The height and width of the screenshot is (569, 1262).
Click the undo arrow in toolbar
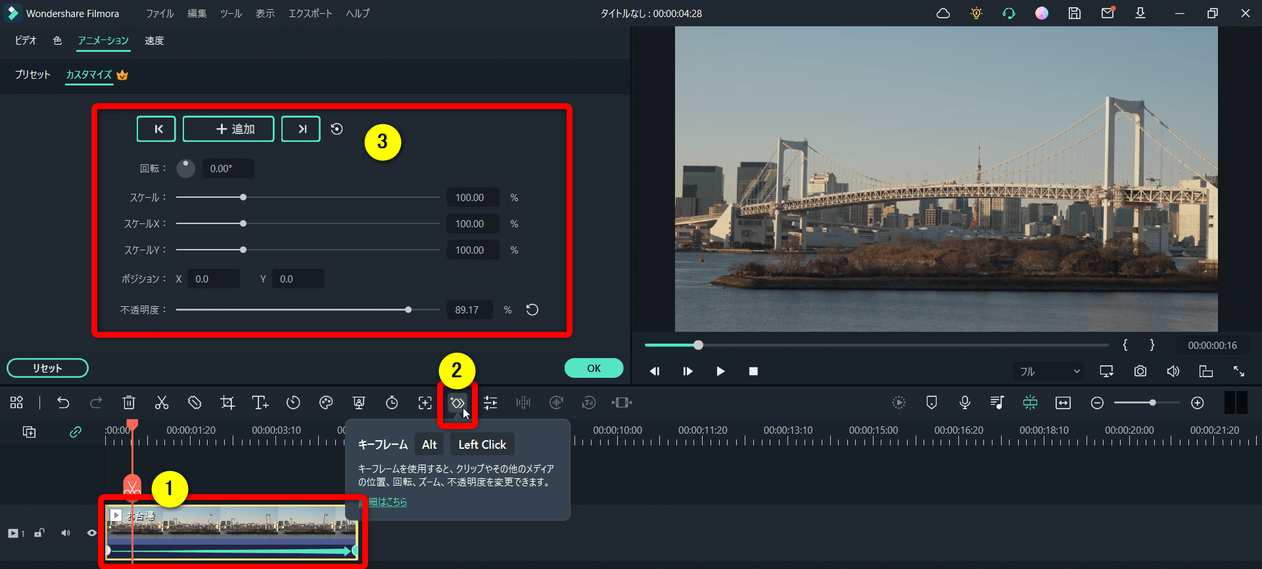pos(63,403)
